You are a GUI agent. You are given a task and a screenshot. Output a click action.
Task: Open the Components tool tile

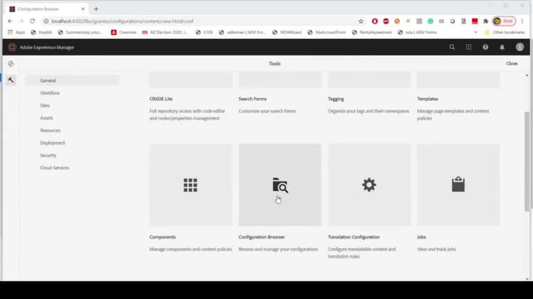[190, 185]
